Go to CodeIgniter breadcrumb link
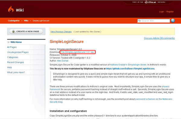The image size is (181, 119). pyautogui.click(x=14, y=21)
